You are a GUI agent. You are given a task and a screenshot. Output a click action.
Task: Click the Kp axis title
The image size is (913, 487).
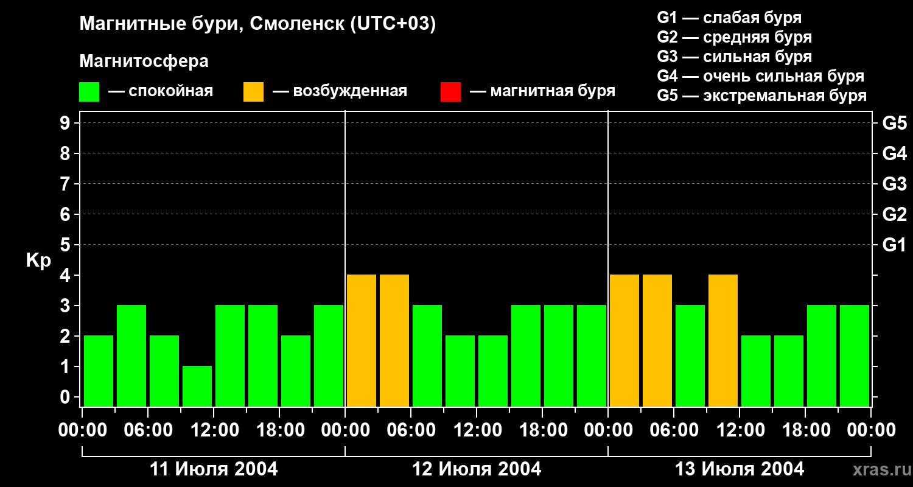point(38,261)
